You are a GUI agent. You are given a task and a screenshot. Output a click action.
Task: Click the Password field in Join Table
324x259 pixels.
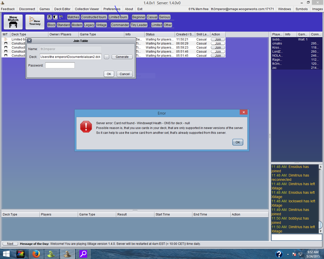coord(60,65)
